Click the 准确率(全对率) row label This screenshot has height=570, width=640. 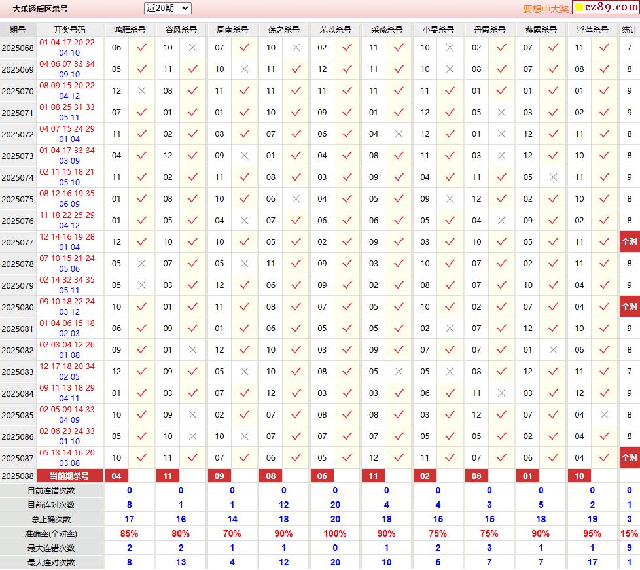click(52, 534)
